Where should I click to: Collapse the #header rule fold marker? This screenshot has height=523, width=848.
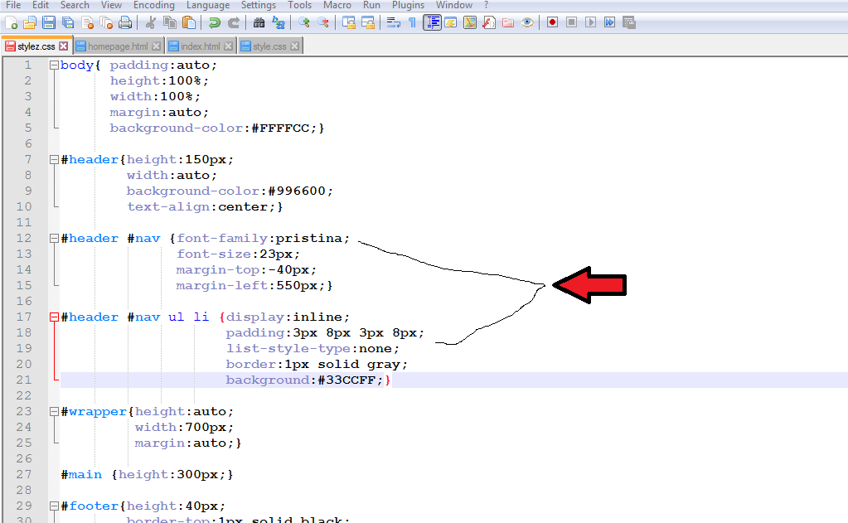click(x=53, y=159)
